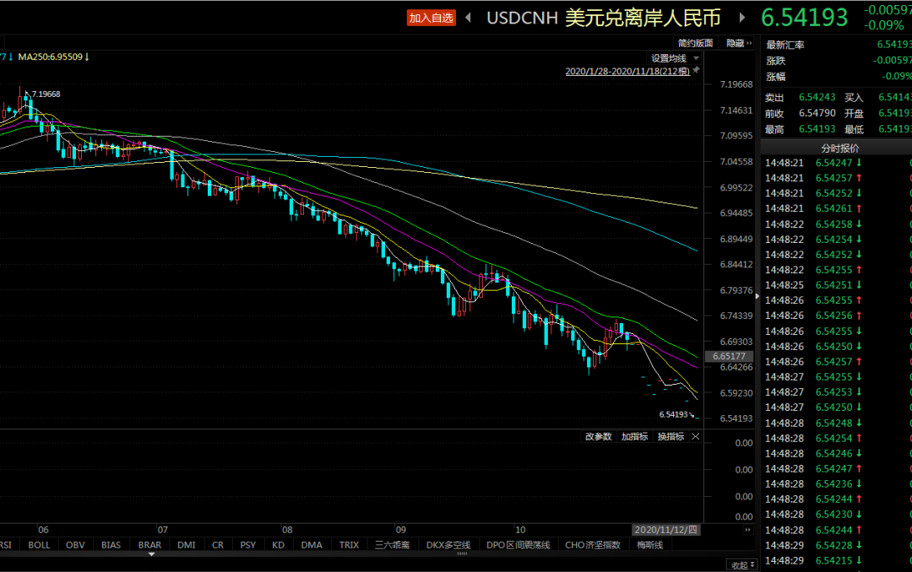Switch to 简约版面 simple layout
The width and height of the screenshot is (912, 572).
[695, 43]
